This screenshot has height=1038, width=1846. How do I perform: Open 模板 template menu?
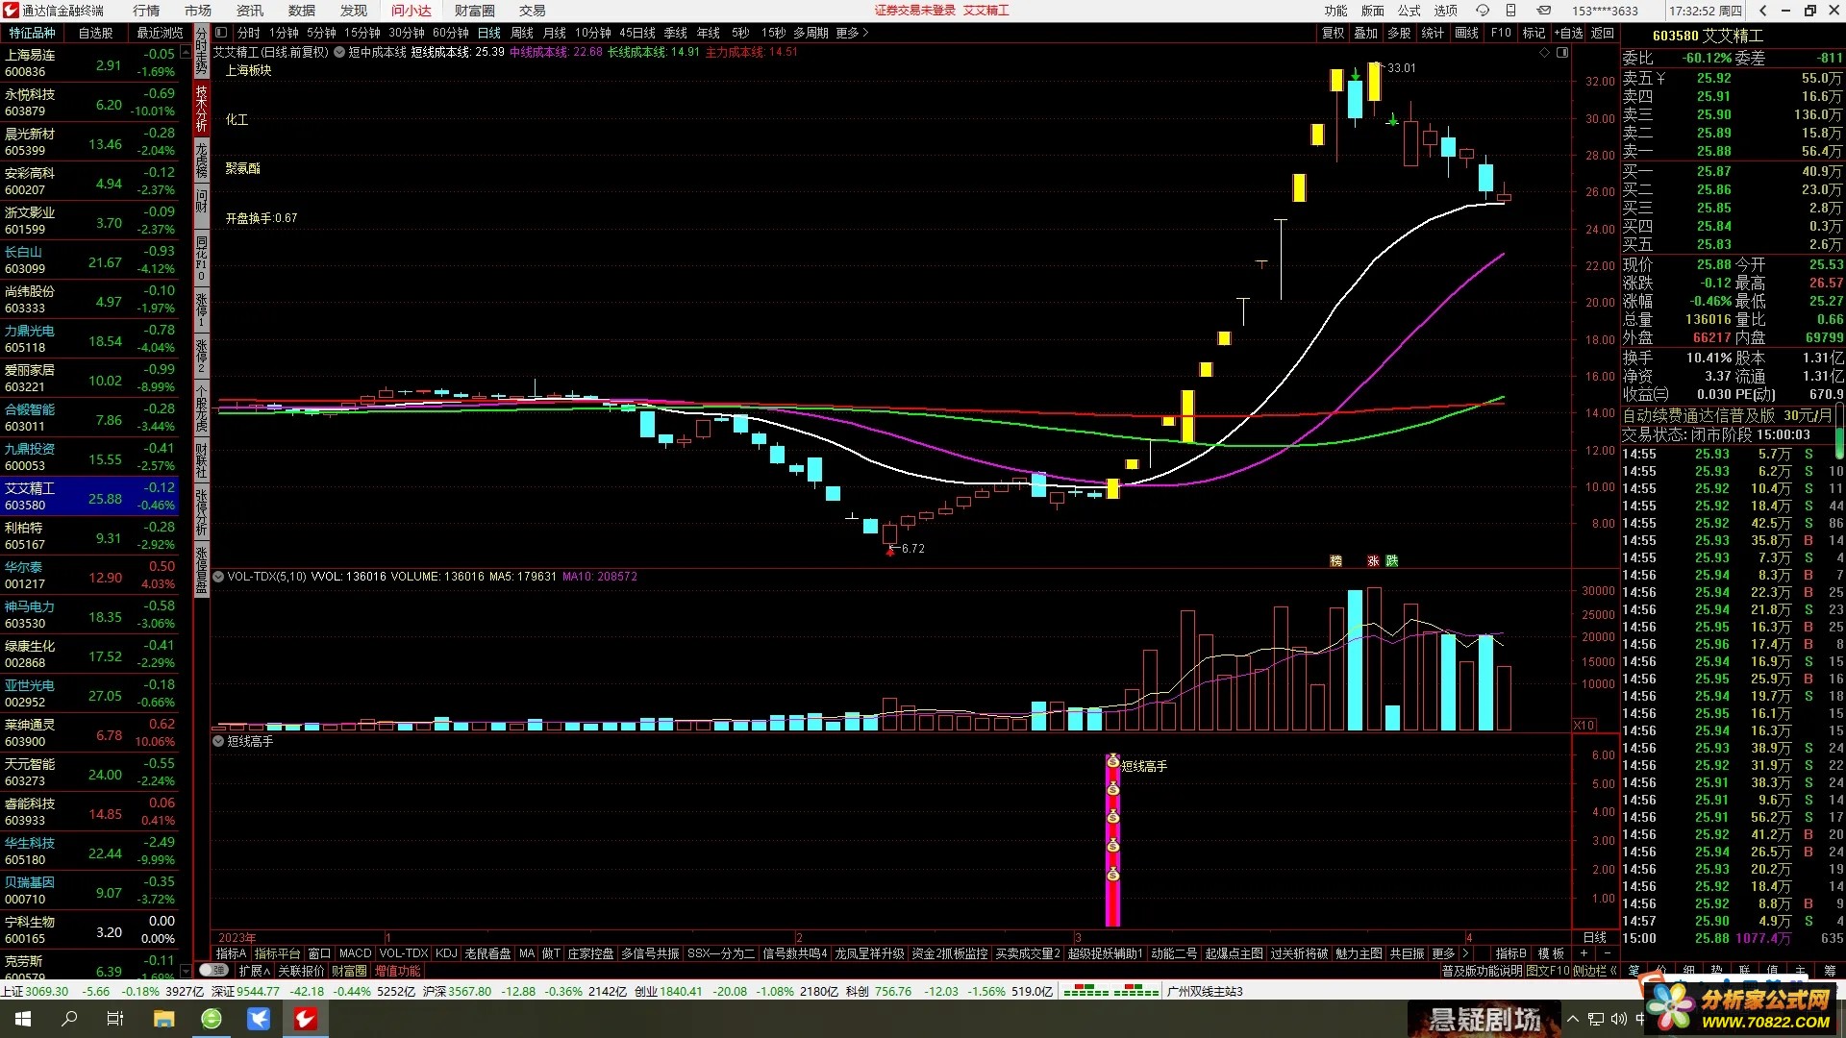(1550, 953)
